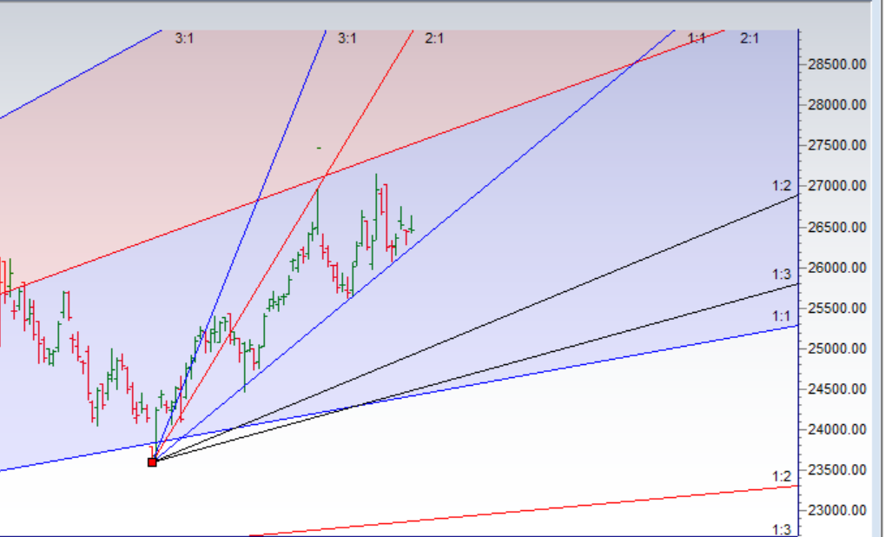
Task: Click the 1:1 label near 25500.00
Action: (782, 315)
